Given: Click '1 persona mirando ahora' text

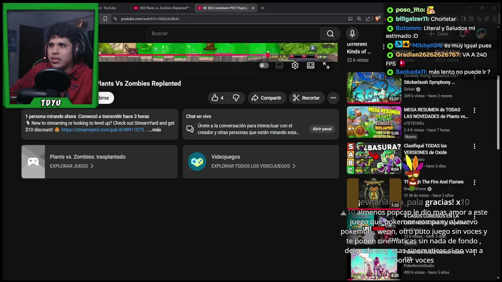Looking at the screenshot, I should [51, 116].
